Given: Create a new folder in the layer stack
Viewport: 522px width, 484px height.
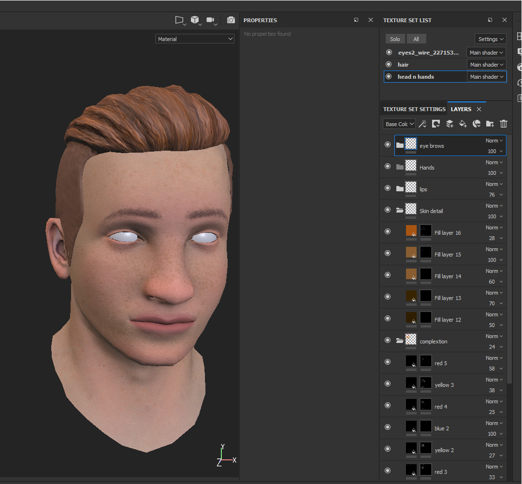Looking at the screenshot, I should [490, 124].
